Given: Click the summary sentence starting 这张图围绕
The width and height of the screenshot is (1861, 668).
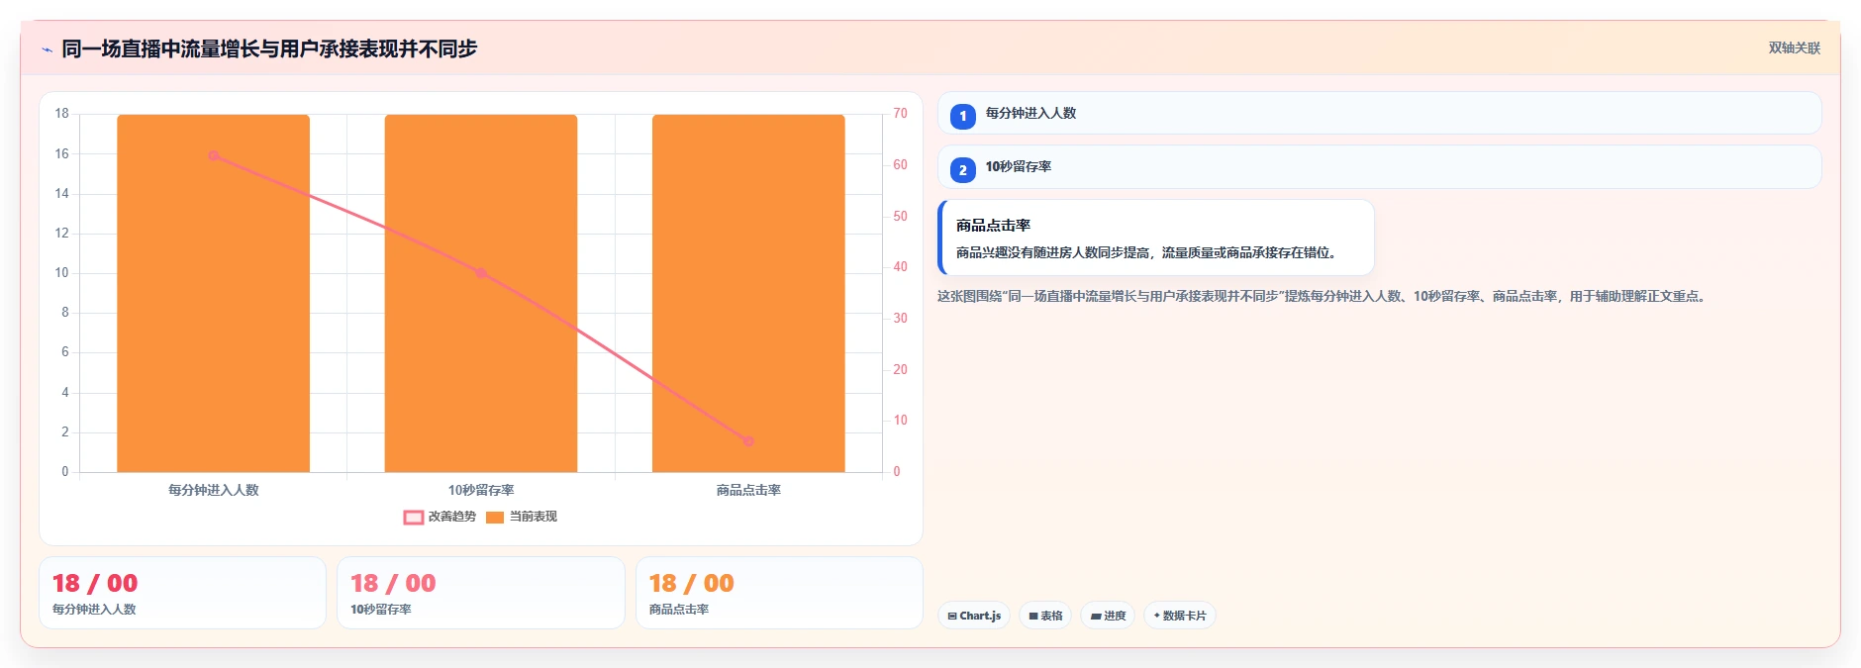Looking at the screenshot, I should (x=1323, y=296).
